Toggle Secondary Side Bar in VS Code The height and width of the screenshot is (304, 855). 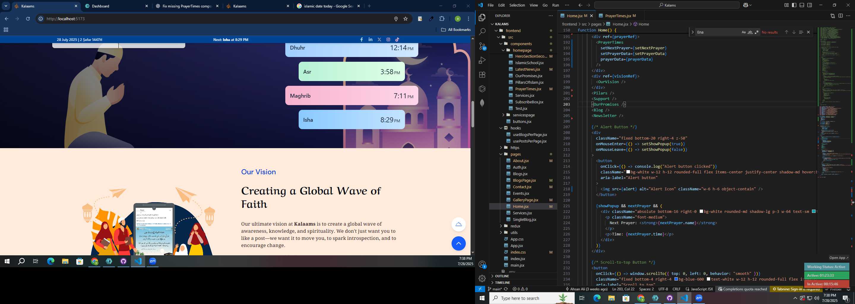click(x=810, y=5)
